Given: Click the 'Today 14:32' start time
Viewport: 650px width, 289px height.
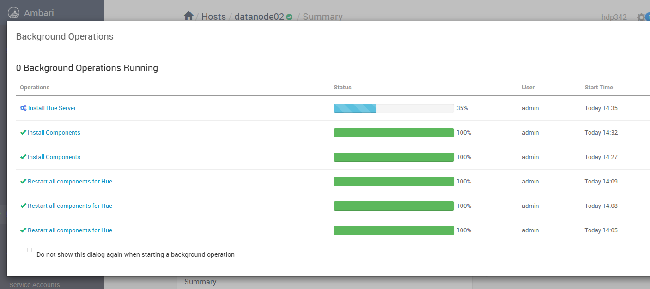Looking at the screenshot, I should pyautogui.click(x=601, y=133).
